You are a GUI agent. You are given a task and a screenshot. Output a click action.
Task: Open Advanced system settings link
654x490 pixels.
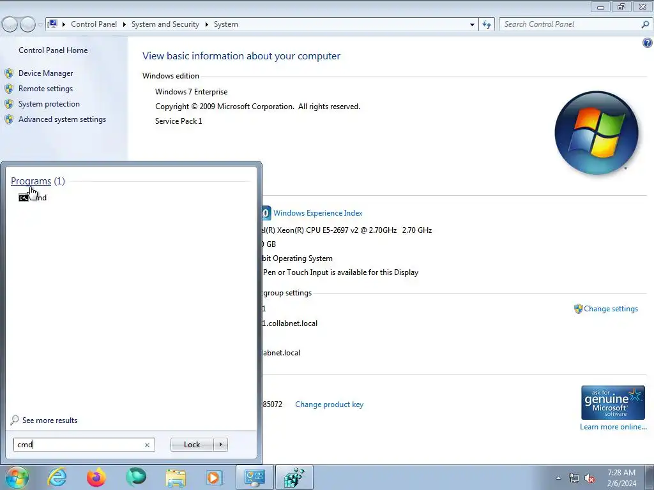pyautogui.click(x=62, y=119)
